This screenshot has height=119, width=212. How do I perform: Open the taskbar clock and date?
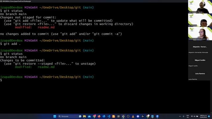click(x=203, y=116)
